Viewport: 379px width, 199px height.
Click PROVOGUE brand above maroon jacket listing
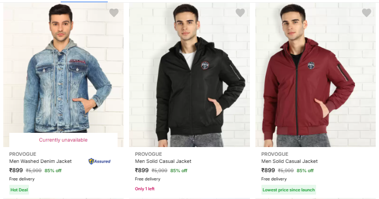tap(275, 154)
